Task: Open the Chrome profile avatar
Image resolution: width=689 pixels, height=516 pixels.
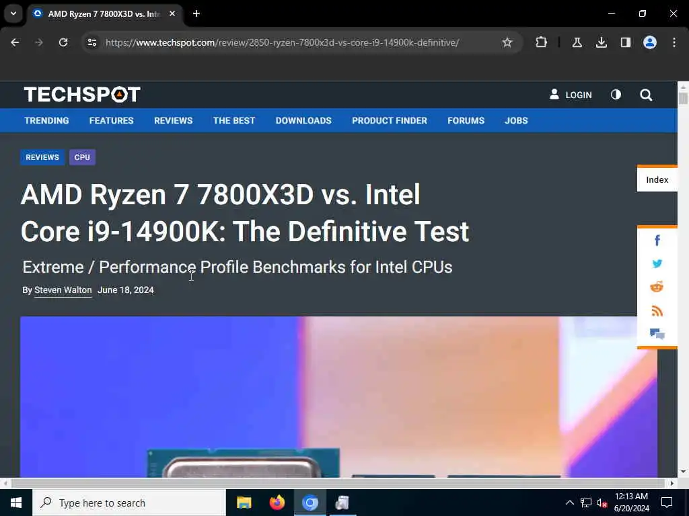Action: (650, 42)
